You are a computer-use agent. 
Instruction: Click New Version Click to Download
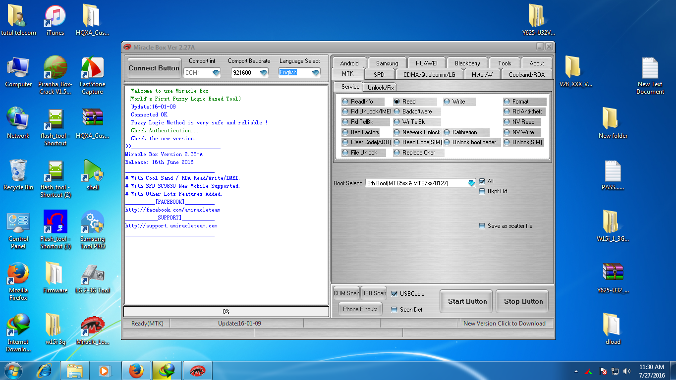tap(505, 324)
